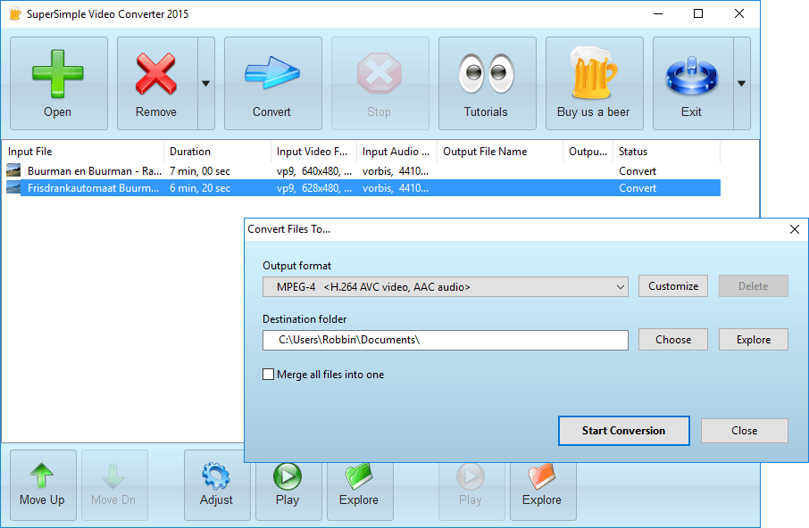Click the dialog's Explore button
Image resolution: width=809 pixels, height=528 pixels.
(754, 340)
